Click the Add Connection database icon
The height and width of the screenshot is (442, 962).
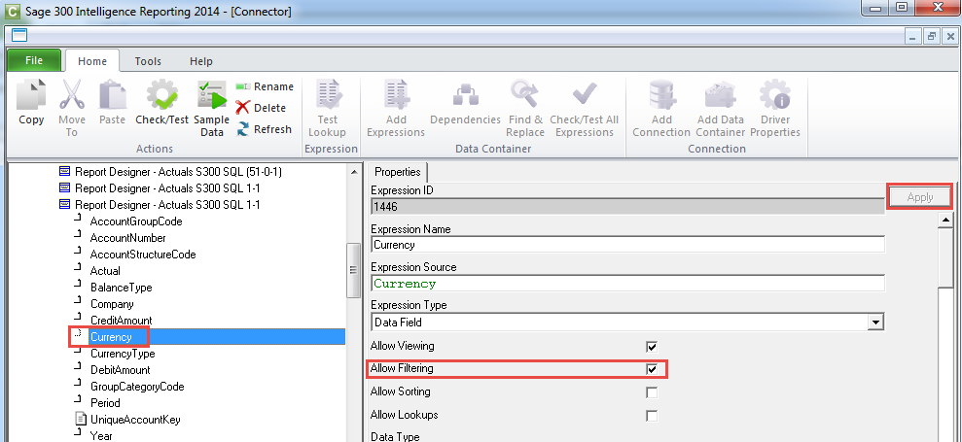tap(661, 95)
